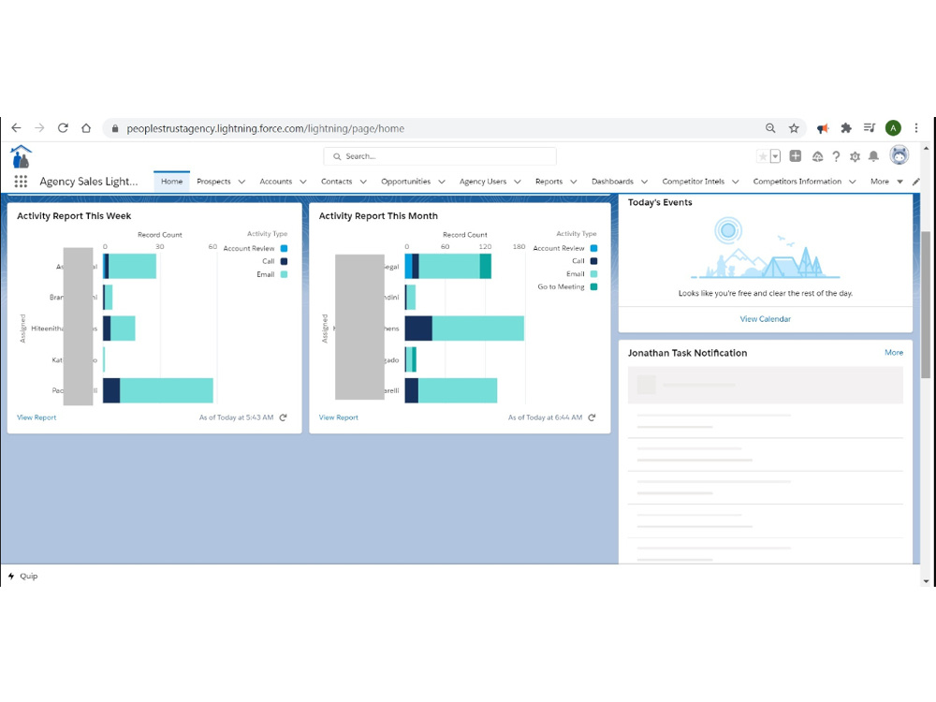The height and width of the screenshot is (702, 936).
Task: Expand the Competitor Intels dropdown chevron
Action: pos(736,183)
